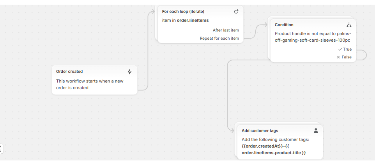Open the Condition step title
Image resolution: width=375 pixels, height=162 pixels.
pos(284,25)
